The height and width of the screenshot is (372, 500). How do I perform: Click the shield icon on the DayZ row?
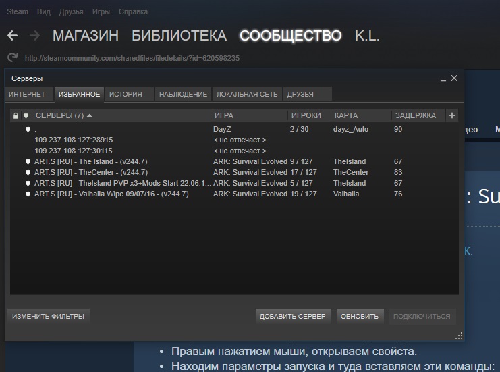click(x=28, y=129)
